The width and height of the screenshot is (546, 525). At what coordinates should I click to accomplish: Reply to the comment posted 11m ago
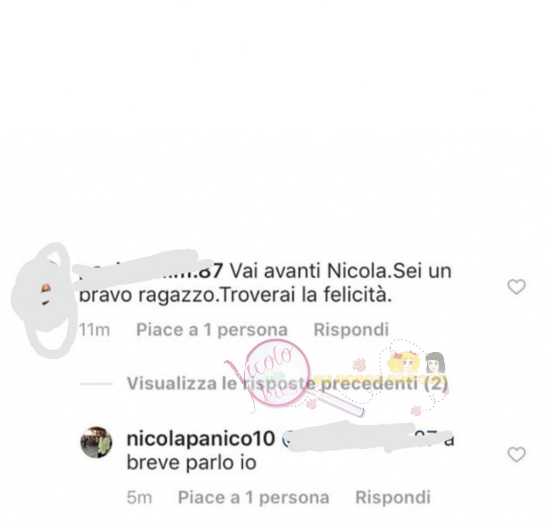[351, 329]
